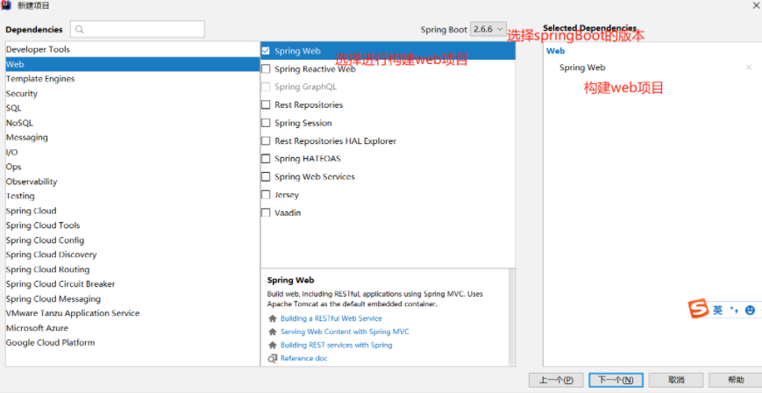Select the NoSQL category
This screenshot has height=393, width=762.
(132, 123)
